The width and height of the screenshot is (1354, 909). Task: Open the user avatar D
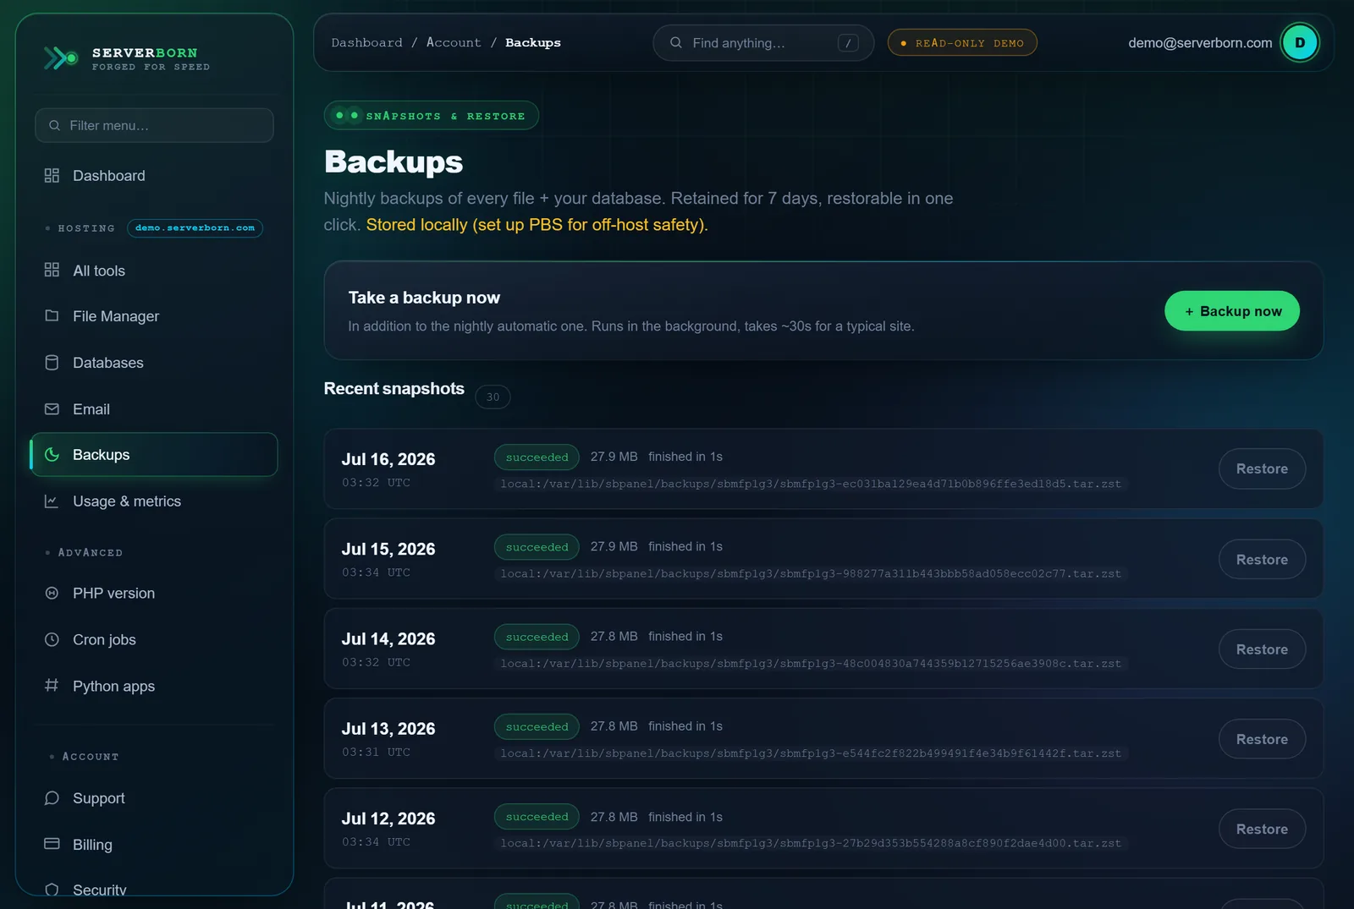pos(1300,42)
